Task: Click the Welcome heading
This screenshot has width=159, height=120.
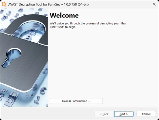Action: coord(64,15)
